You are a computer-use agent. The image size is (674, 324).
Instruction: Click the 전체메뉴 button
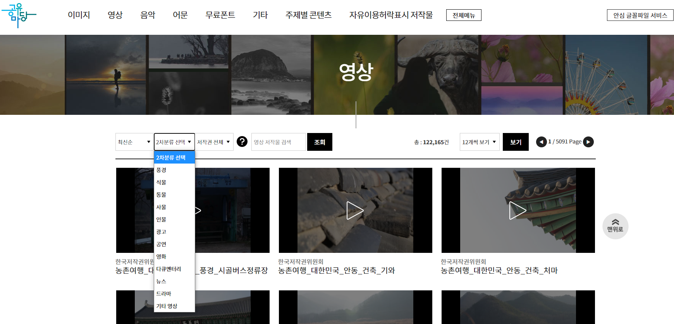click(x=464, y=15)
